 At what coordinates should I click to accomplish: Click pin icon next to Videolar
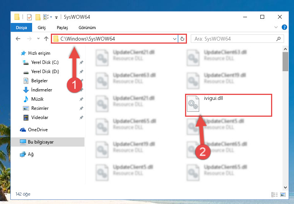tap(81, 118)
